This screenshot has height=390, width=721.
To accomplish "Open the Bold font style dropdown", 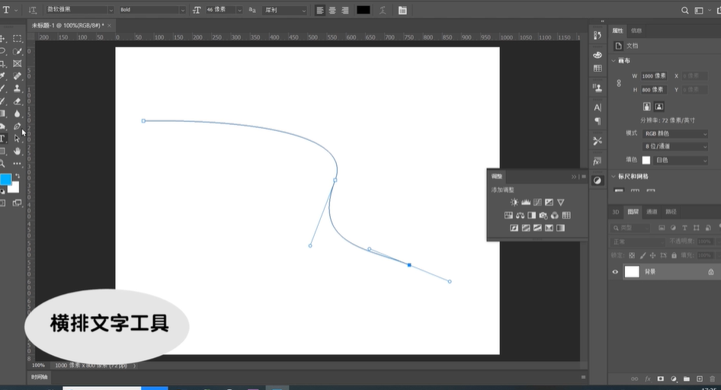I will click(x=152, y=10).
